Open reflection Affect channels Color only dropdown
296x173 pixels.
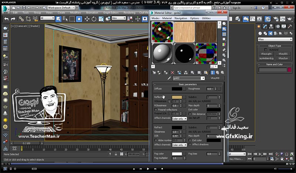179,119
